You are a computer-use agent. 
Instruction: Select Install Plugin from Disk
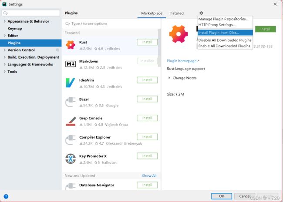click(225, 33)
